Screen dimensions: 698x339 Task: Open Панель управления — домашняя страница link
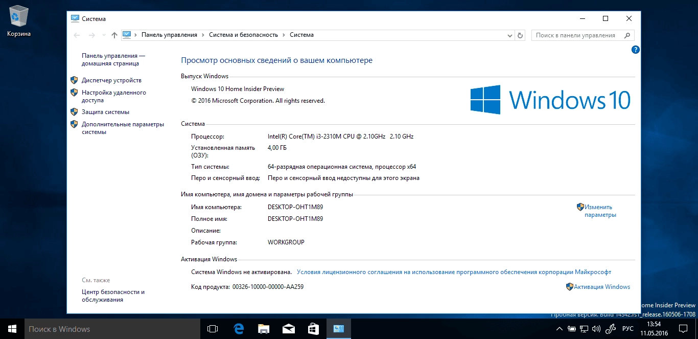[113, 59]
